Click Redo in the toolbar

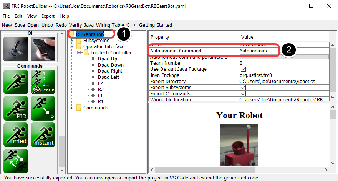pyautogui.click(x=61, y=25)
